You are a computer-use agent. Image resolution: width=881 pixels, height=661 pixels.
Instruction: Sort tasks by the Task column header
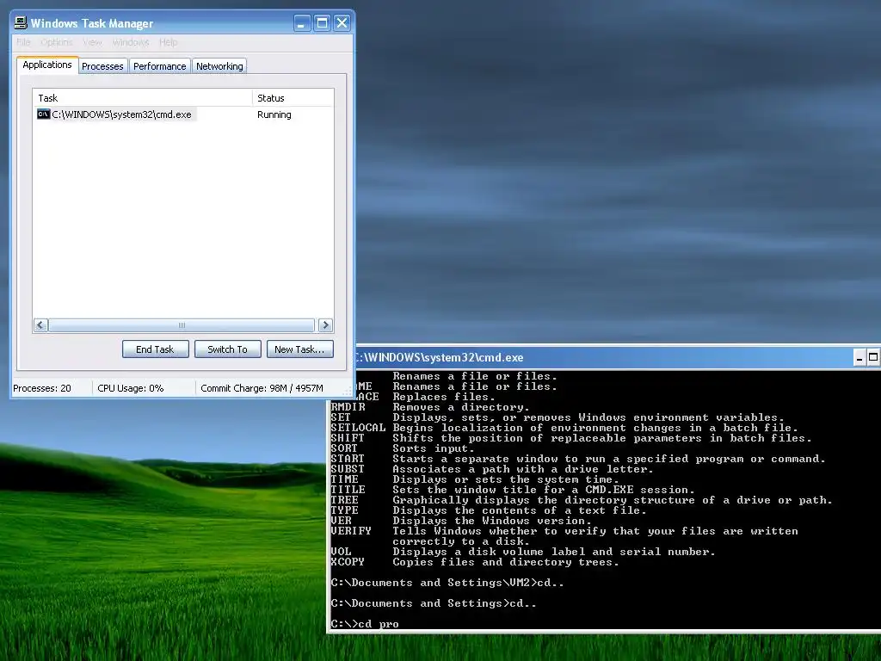143,98
